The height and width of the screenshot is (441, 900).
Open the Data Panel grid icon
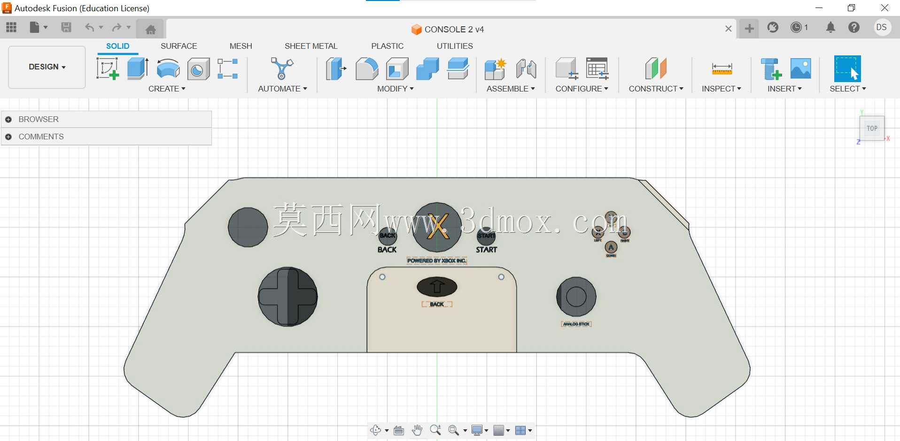[11, 28]
